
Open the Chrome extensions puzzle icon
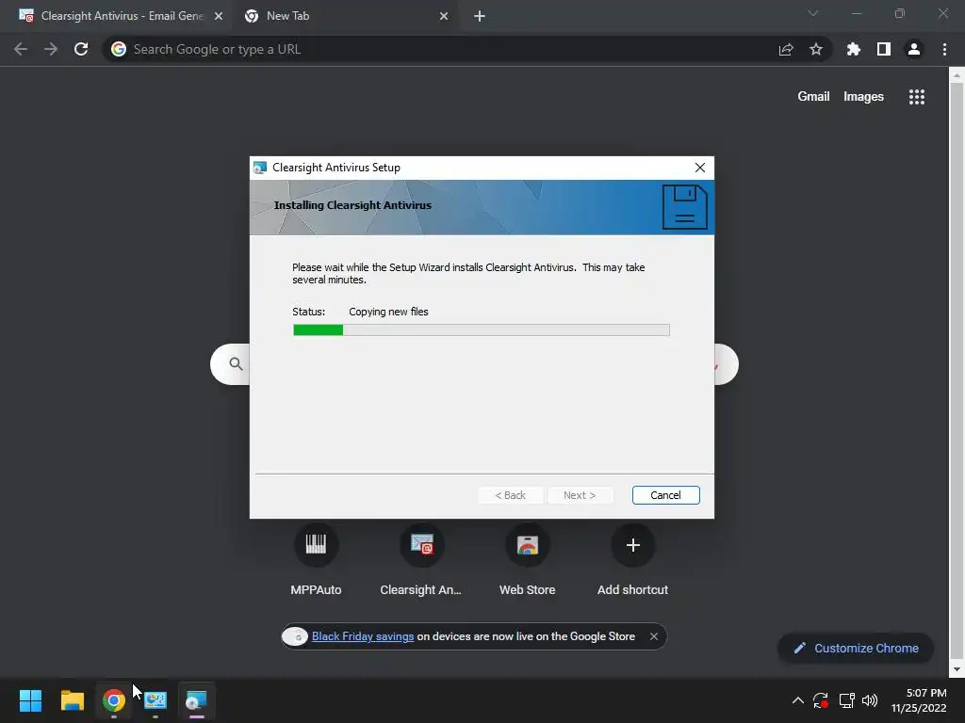(x=854, y=49)
